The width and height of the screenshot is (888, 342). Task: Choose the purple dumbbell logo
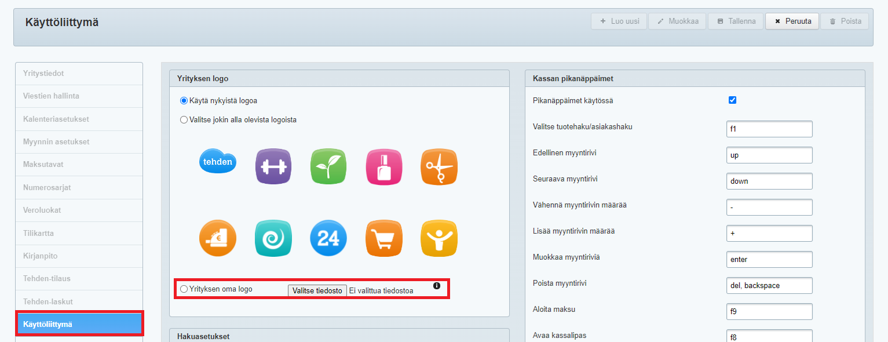[x=273, y=166]
